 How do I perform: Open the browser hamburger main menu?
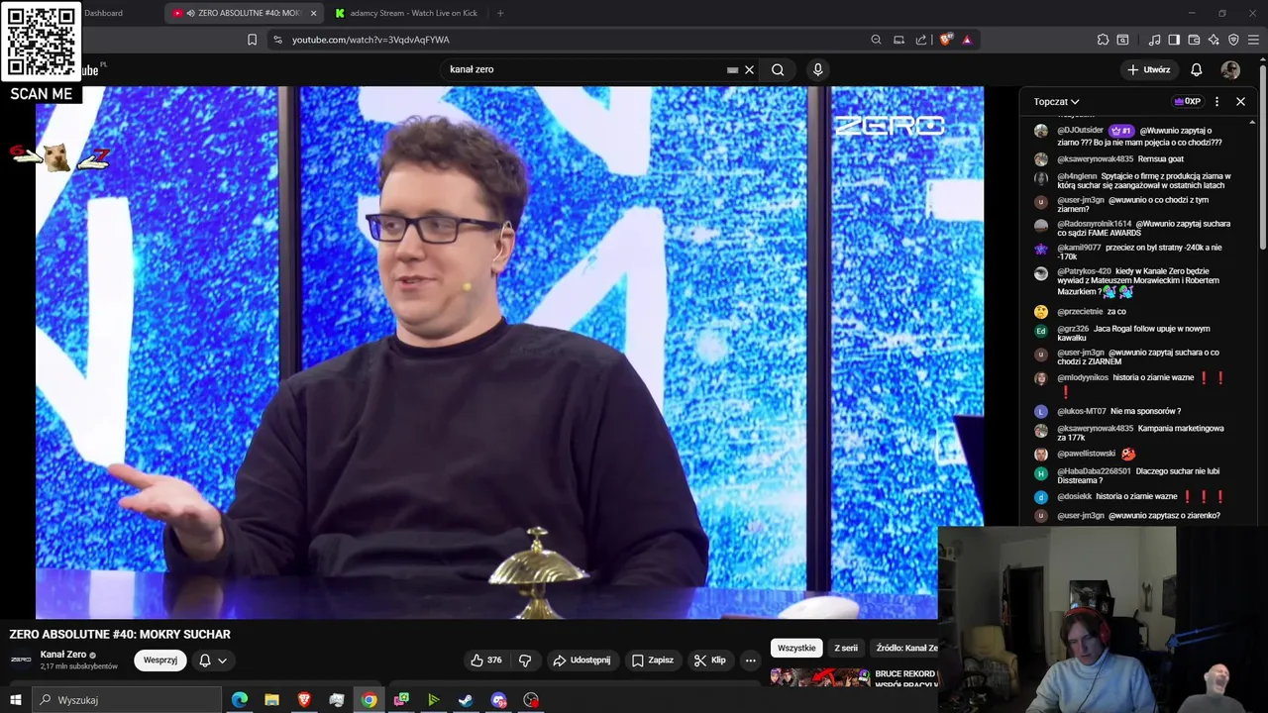click(1253, 40)
